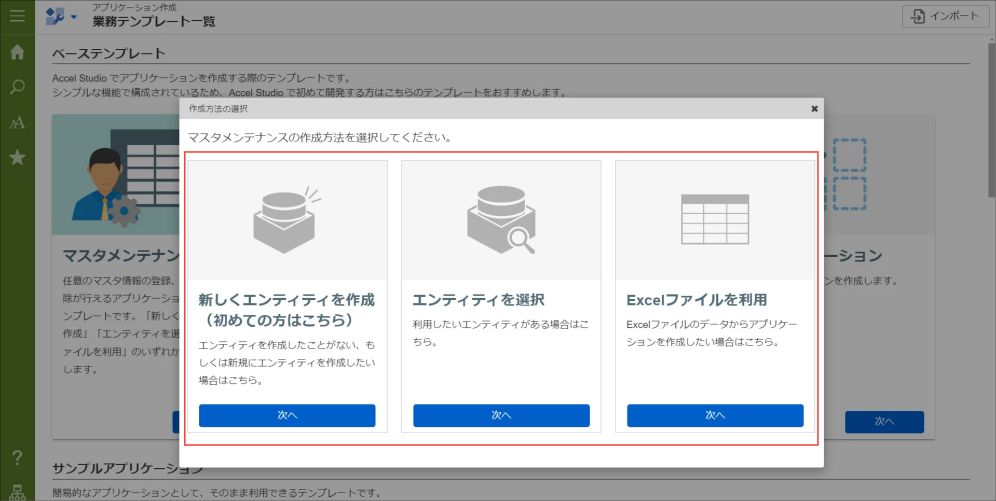Click the Accel Studio wrench logo icon
The image size is (996, 501).
click(55, 16)
